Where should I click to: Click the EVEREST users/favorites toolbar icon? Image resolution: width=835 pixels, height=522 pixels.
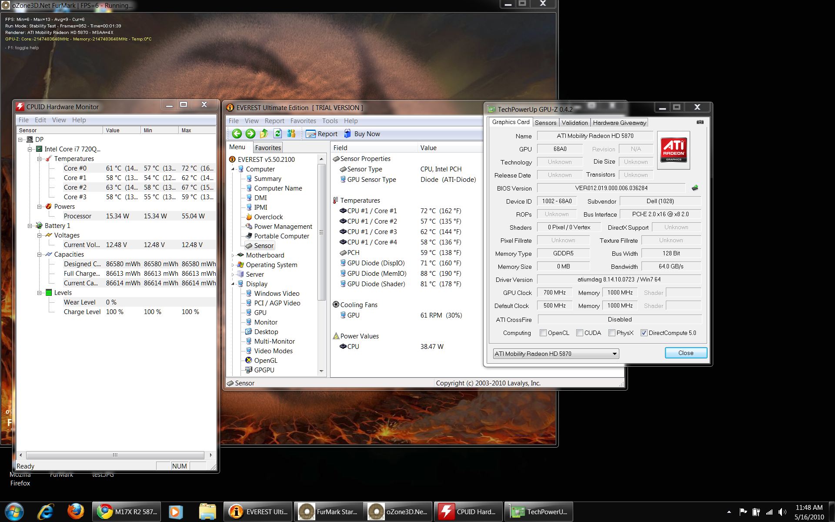click(x=291, y=134)
